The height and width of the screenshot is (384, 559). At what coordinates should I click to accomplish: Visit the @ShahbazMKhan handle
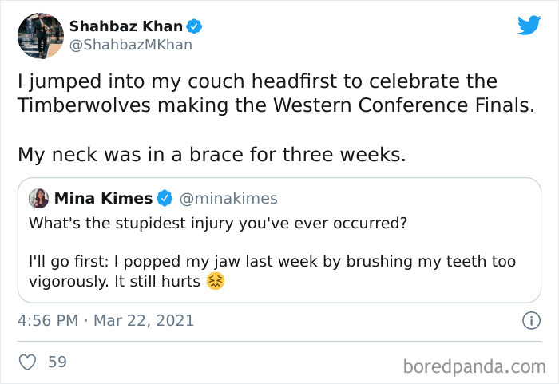pyautogui.click(x=131, y=45)
